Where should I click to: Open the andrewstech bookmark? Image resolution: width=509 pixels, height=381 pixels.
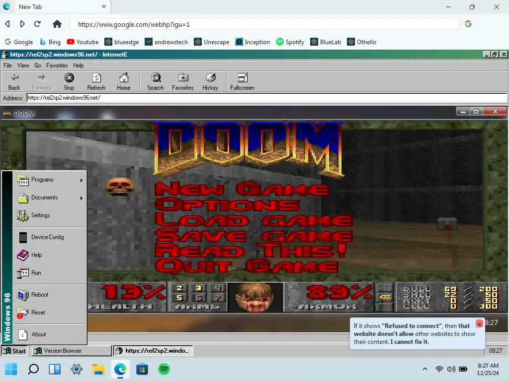click(x=166, y=42)
